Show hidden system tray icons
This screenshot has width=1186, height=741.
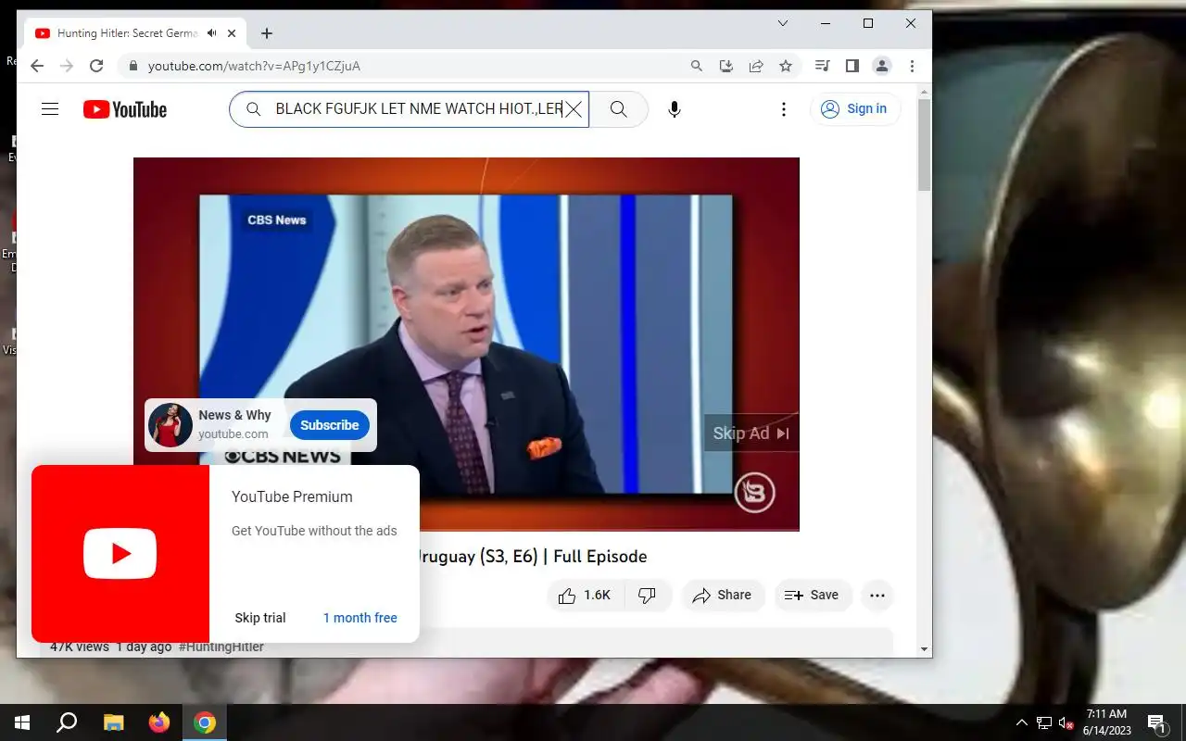tap(1022, 722)
